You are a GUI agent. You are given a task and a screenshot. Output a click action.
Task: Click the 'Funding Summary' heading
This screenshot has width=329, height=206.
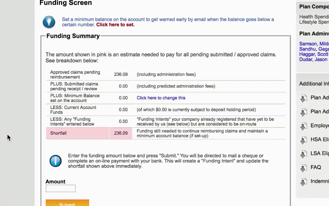point(73,36)
